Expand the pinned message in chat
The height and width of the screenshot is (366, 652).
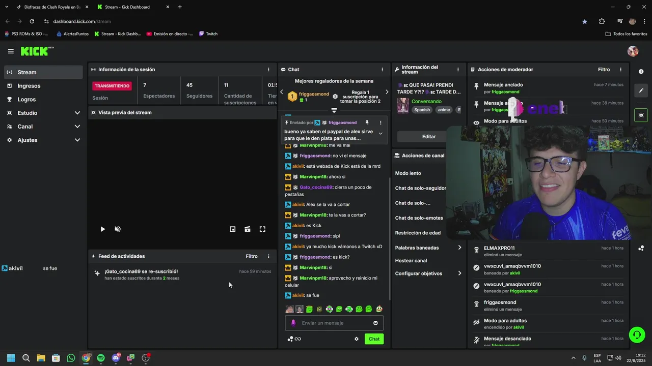[x=381, y=134]
